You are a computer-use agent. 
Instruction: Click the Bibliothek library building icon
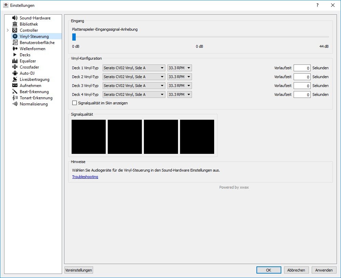click(15, 24)
